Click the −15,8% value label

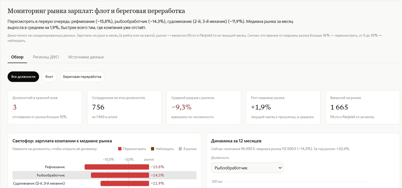pos(158,167)
